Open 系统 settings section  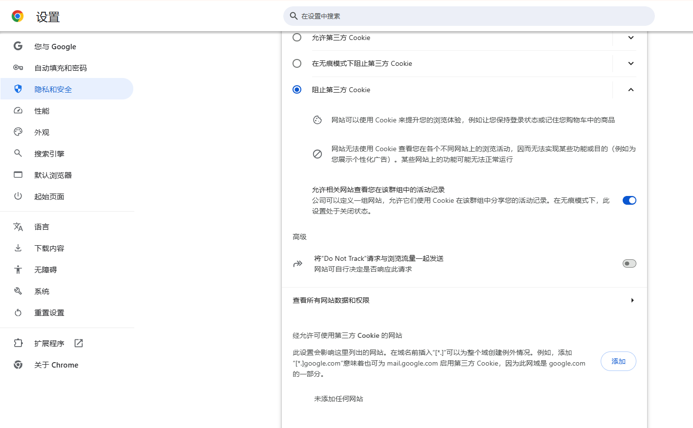(x=67, y=291)
